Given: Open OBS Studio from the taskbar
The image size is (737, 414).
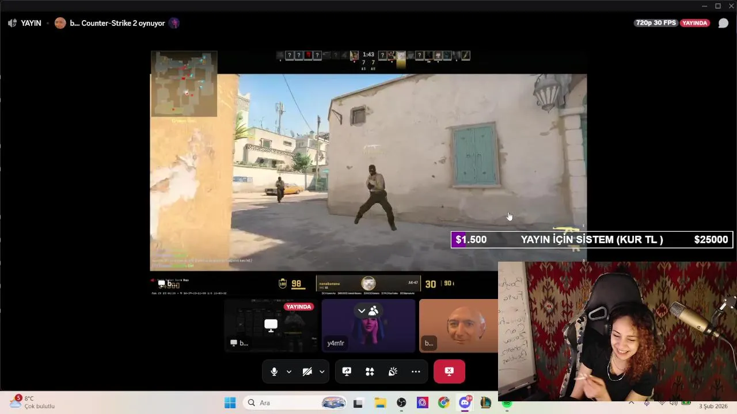Looking at the screenshot, I should [x=401, y=402].
